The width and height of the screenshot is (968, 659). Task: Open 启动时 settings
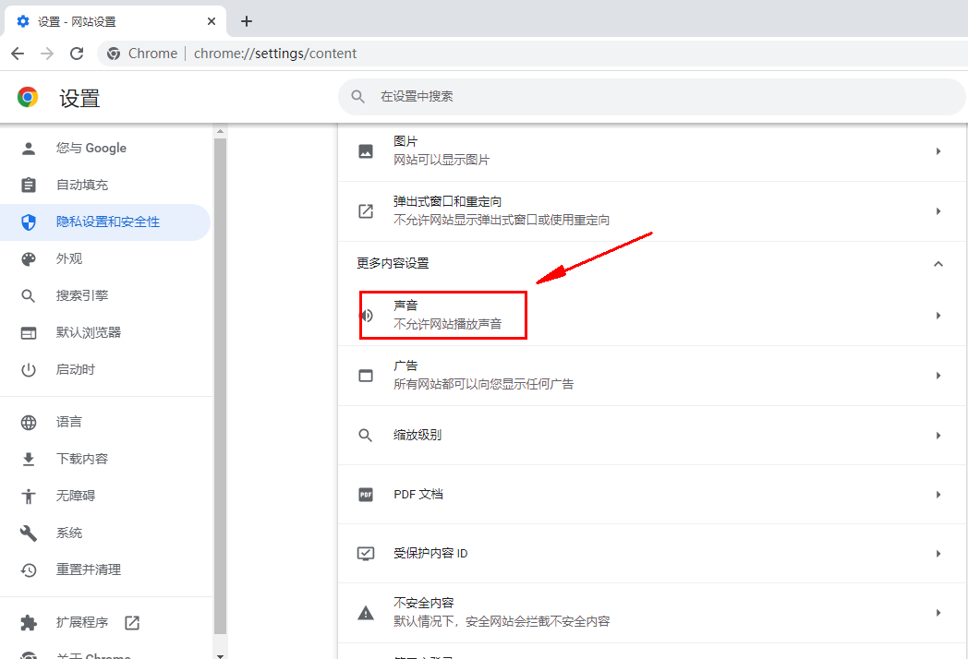point(105,369)
